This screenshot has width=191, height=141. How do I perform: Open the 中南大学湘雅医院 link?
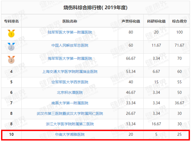(70, 134)
